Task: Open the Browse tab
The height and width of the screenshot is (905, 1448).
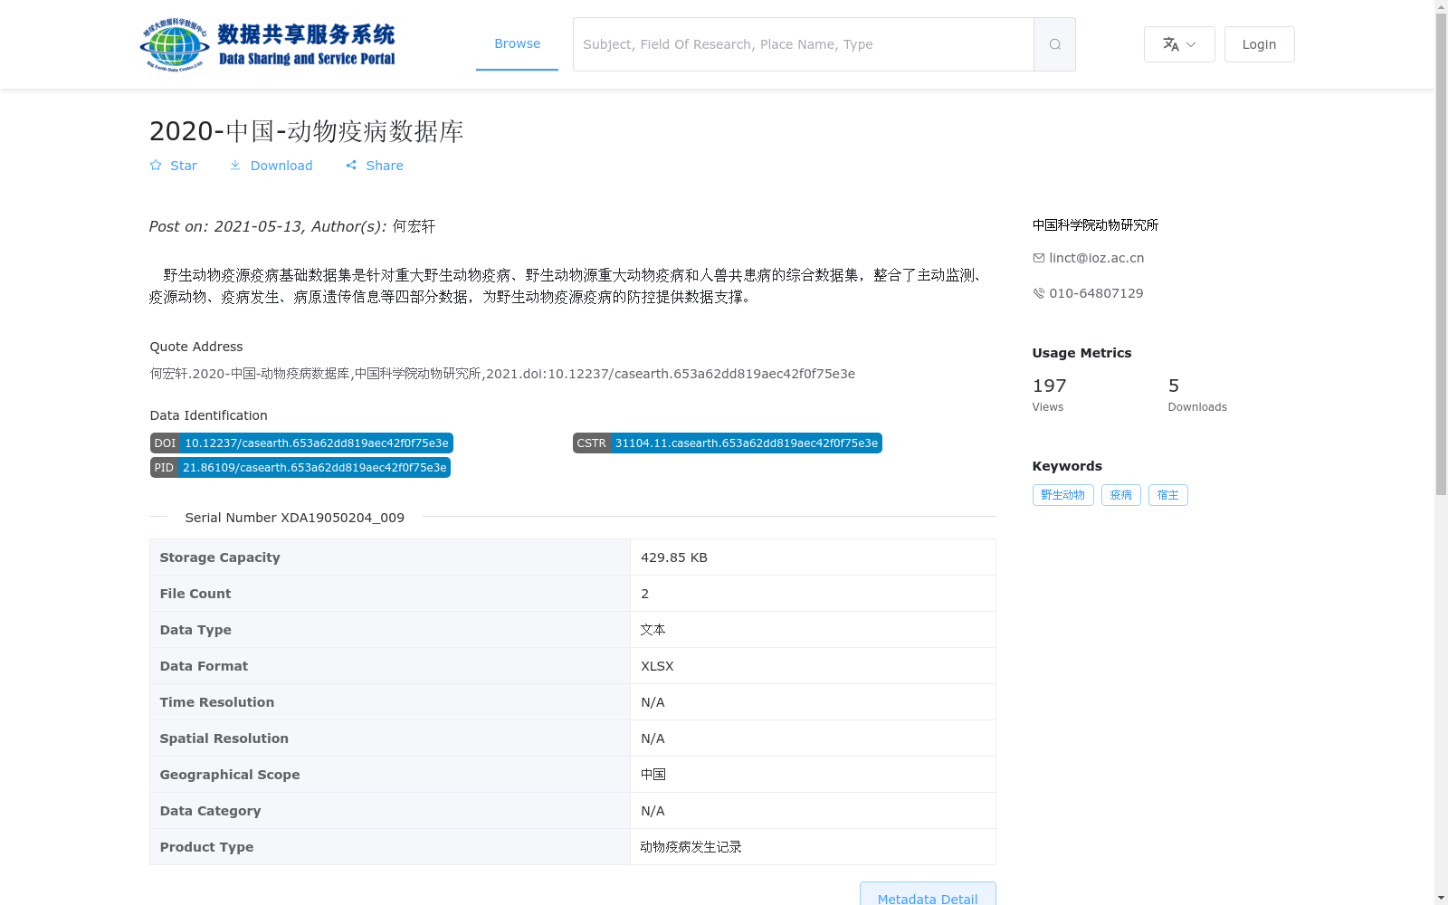Action: click(x=517, y=43)
